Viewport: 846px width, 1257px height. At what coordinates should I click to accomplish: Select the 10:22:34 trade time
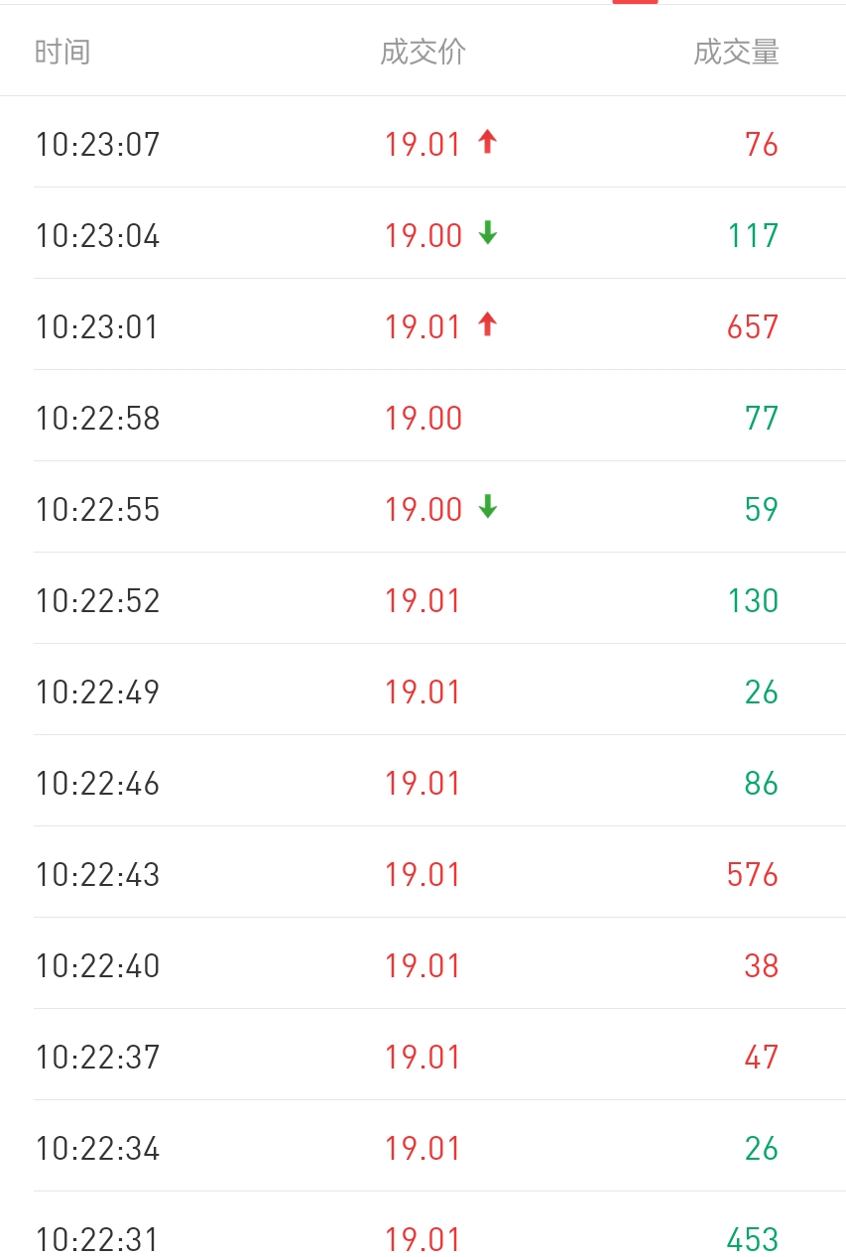[x=97, y=1149]
